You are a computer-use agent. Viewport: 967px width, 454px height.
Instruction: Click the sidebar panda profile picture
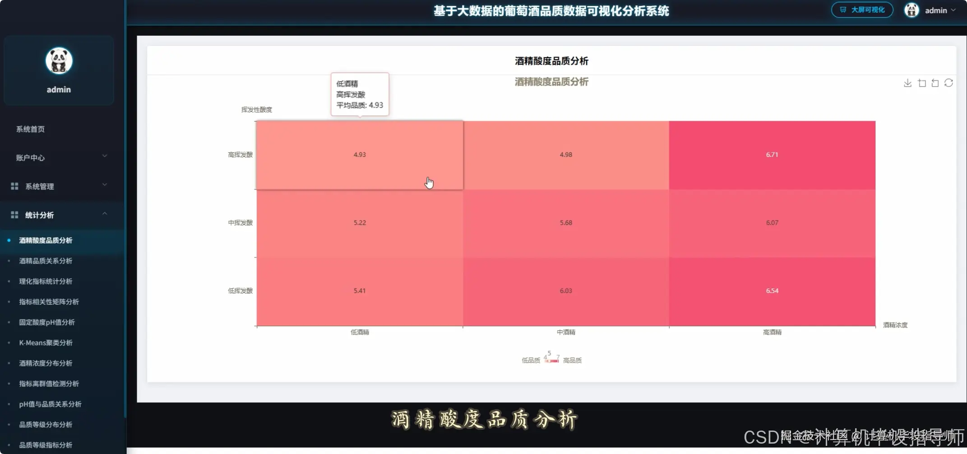[59, 60]
